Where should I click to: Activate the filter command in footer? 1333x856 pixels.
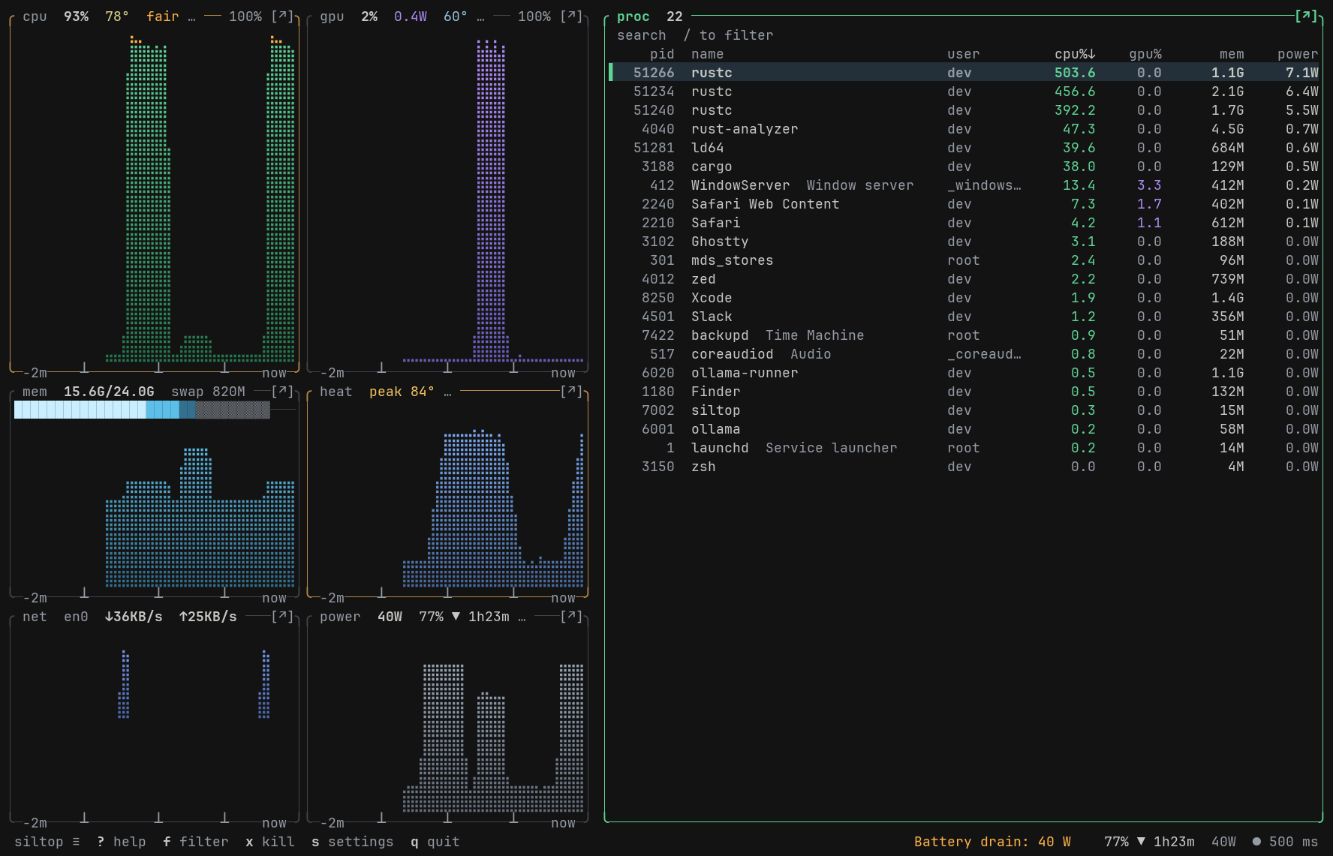(x=195, y=842)
